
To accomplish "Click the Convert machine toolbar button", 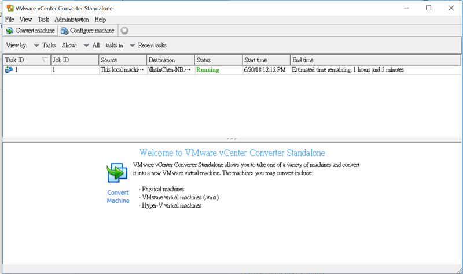I will coord(30,31).
